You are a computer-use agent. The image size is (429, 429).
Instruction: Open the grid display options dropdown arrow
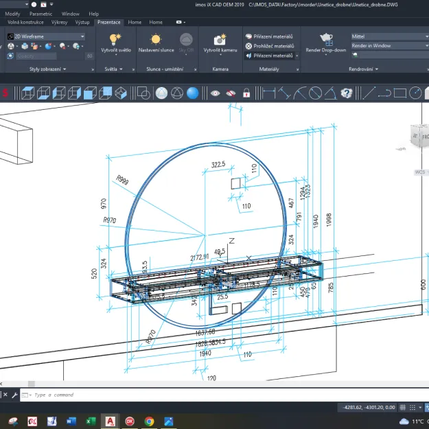(420, 408)
